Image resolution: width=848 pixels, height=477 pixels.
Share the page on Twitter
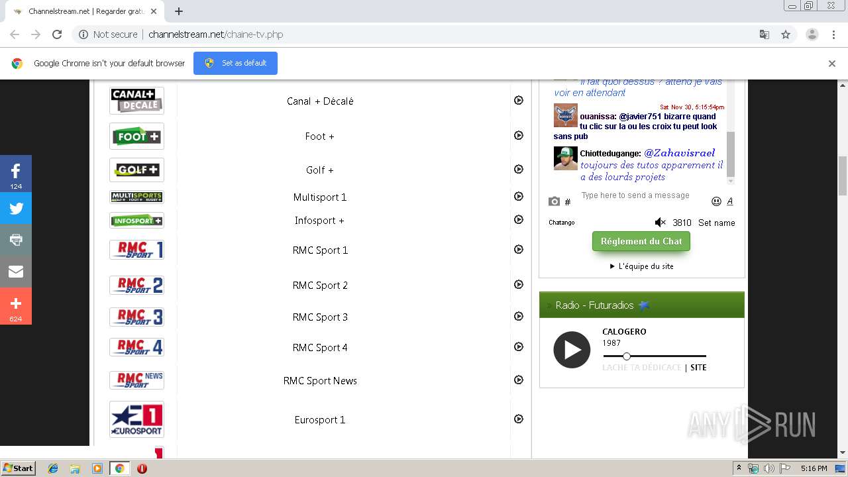click(16, 208)
